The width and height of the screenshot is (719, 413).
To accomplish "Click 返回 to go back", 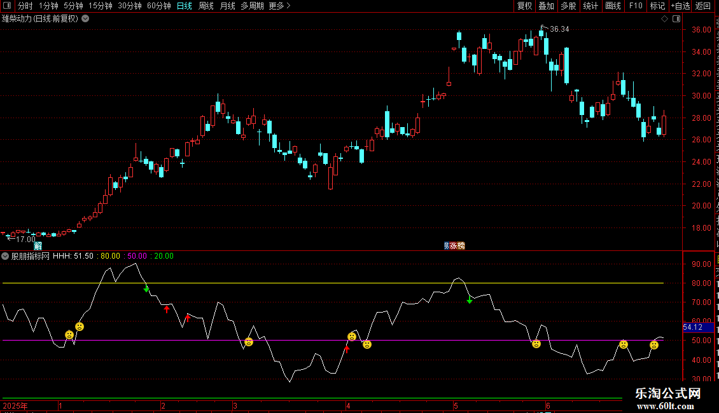I will (x=703, y=6).
